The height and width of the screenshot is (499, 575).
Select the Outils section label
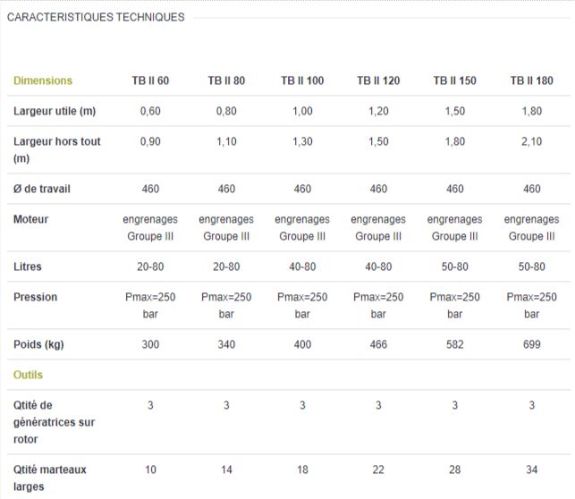click(28, 375)
